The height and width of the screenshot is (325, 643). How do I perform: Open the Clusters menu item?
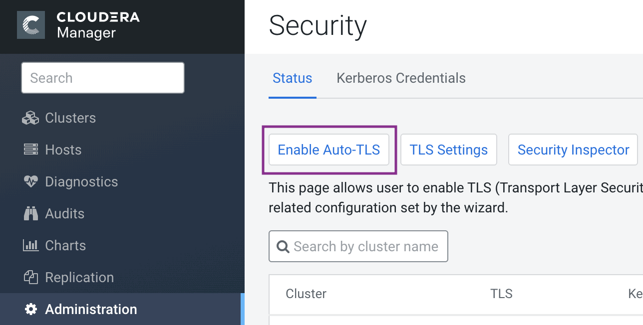(70, 118)
